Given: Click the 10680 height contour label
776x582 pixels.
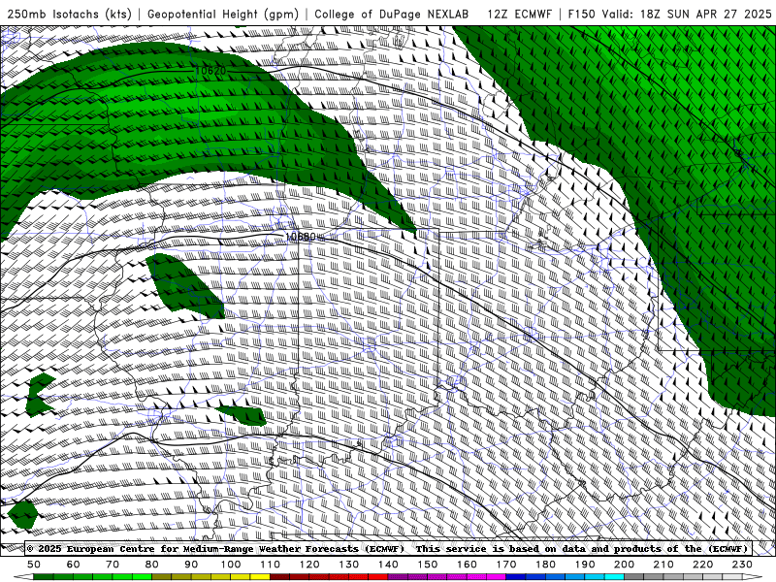Looking at the screenshot, I should click(301, 237).
